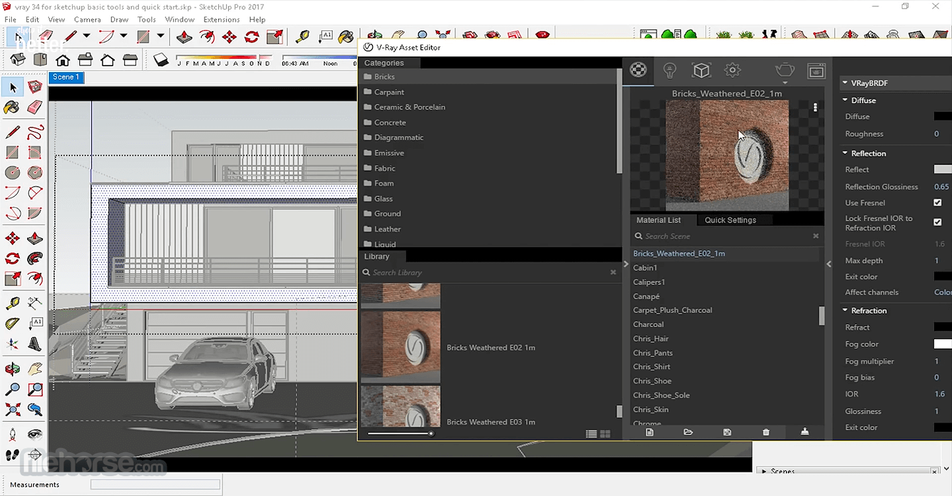The height and width of the screenshot is (496, 952).
Task: Collapse left library panel arrow
Action: point(626,264)
